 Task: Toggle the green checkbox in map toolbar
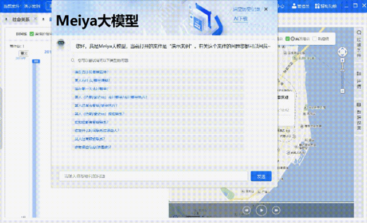coord(287,38)
